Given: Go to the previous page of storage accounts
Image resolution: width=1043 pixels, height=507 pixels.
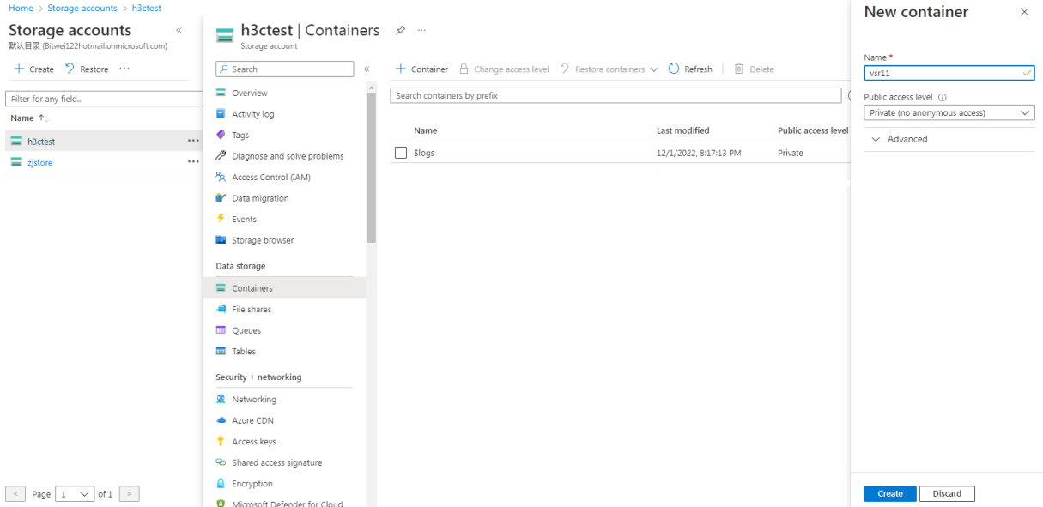Looking at the screenshot, I should tap(15, 494).
